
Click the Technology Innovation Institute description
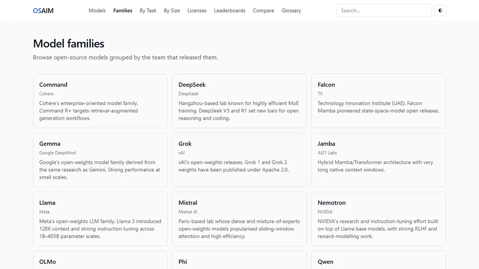[378, 107]
